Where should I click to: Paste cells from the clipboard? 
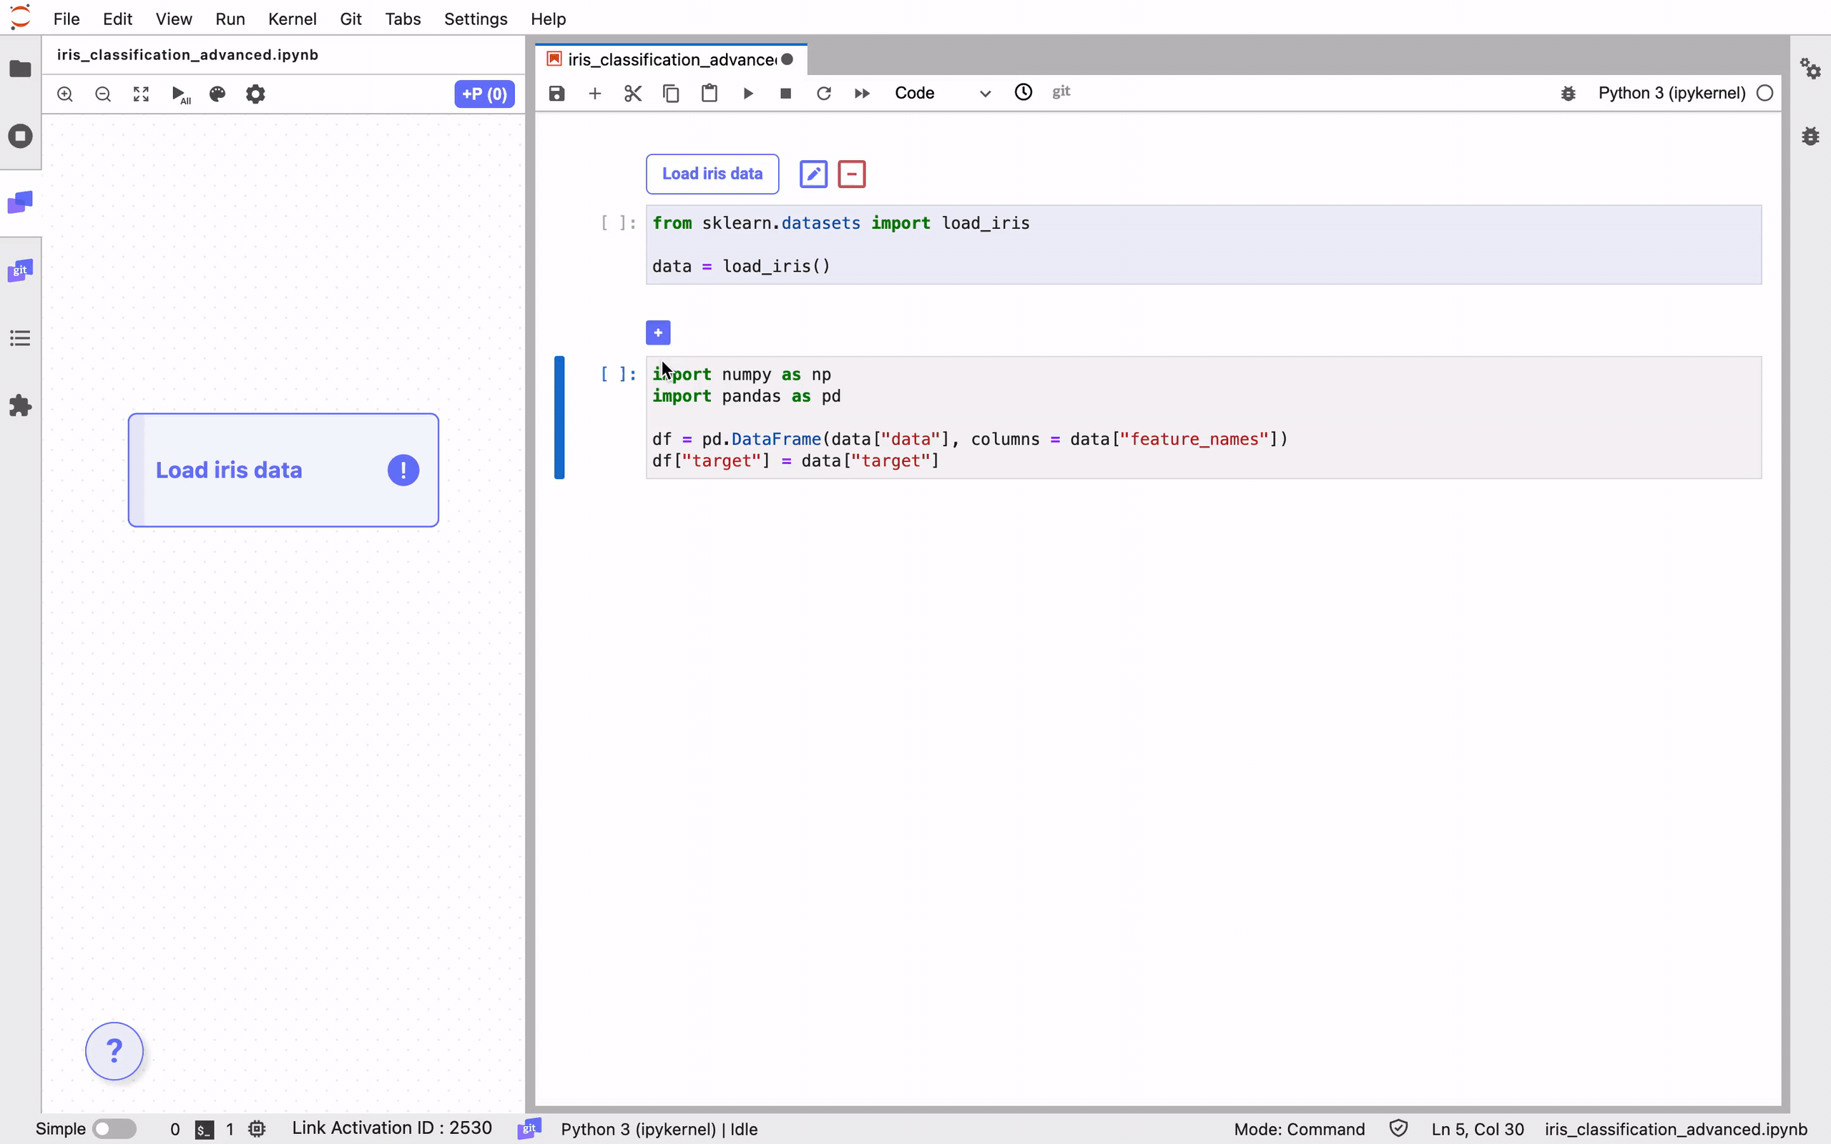(709, 93)
